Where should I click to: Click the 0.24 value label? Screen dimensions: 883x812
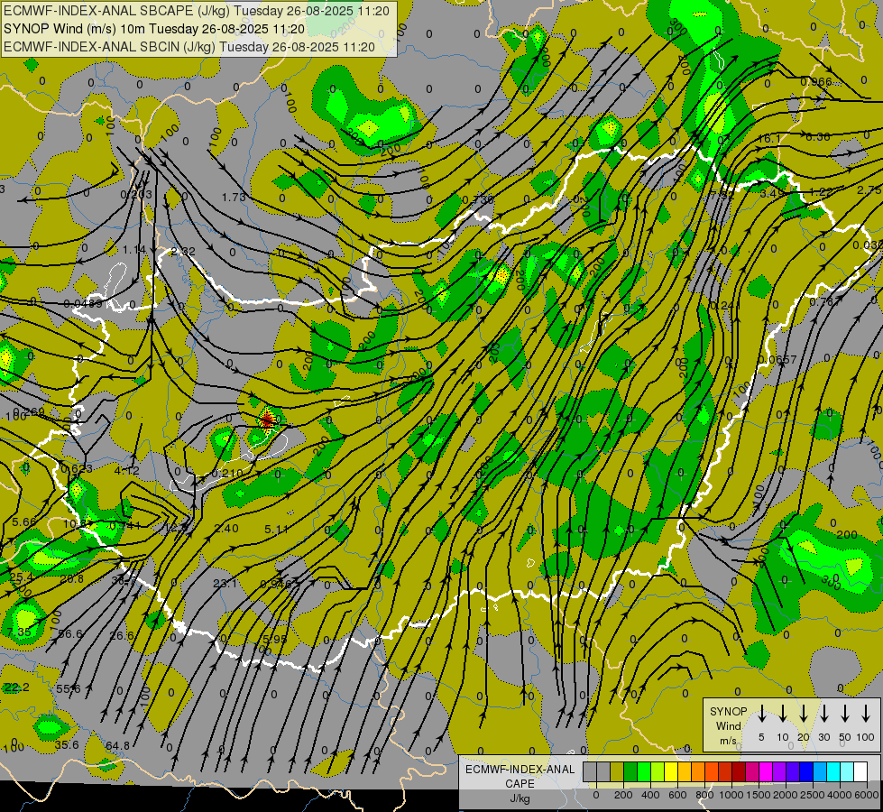[722, 306]
